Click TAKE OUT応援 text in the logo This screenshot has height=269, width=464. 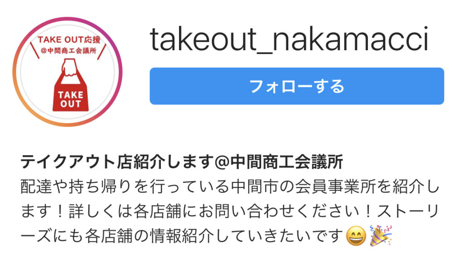[69, 39]
